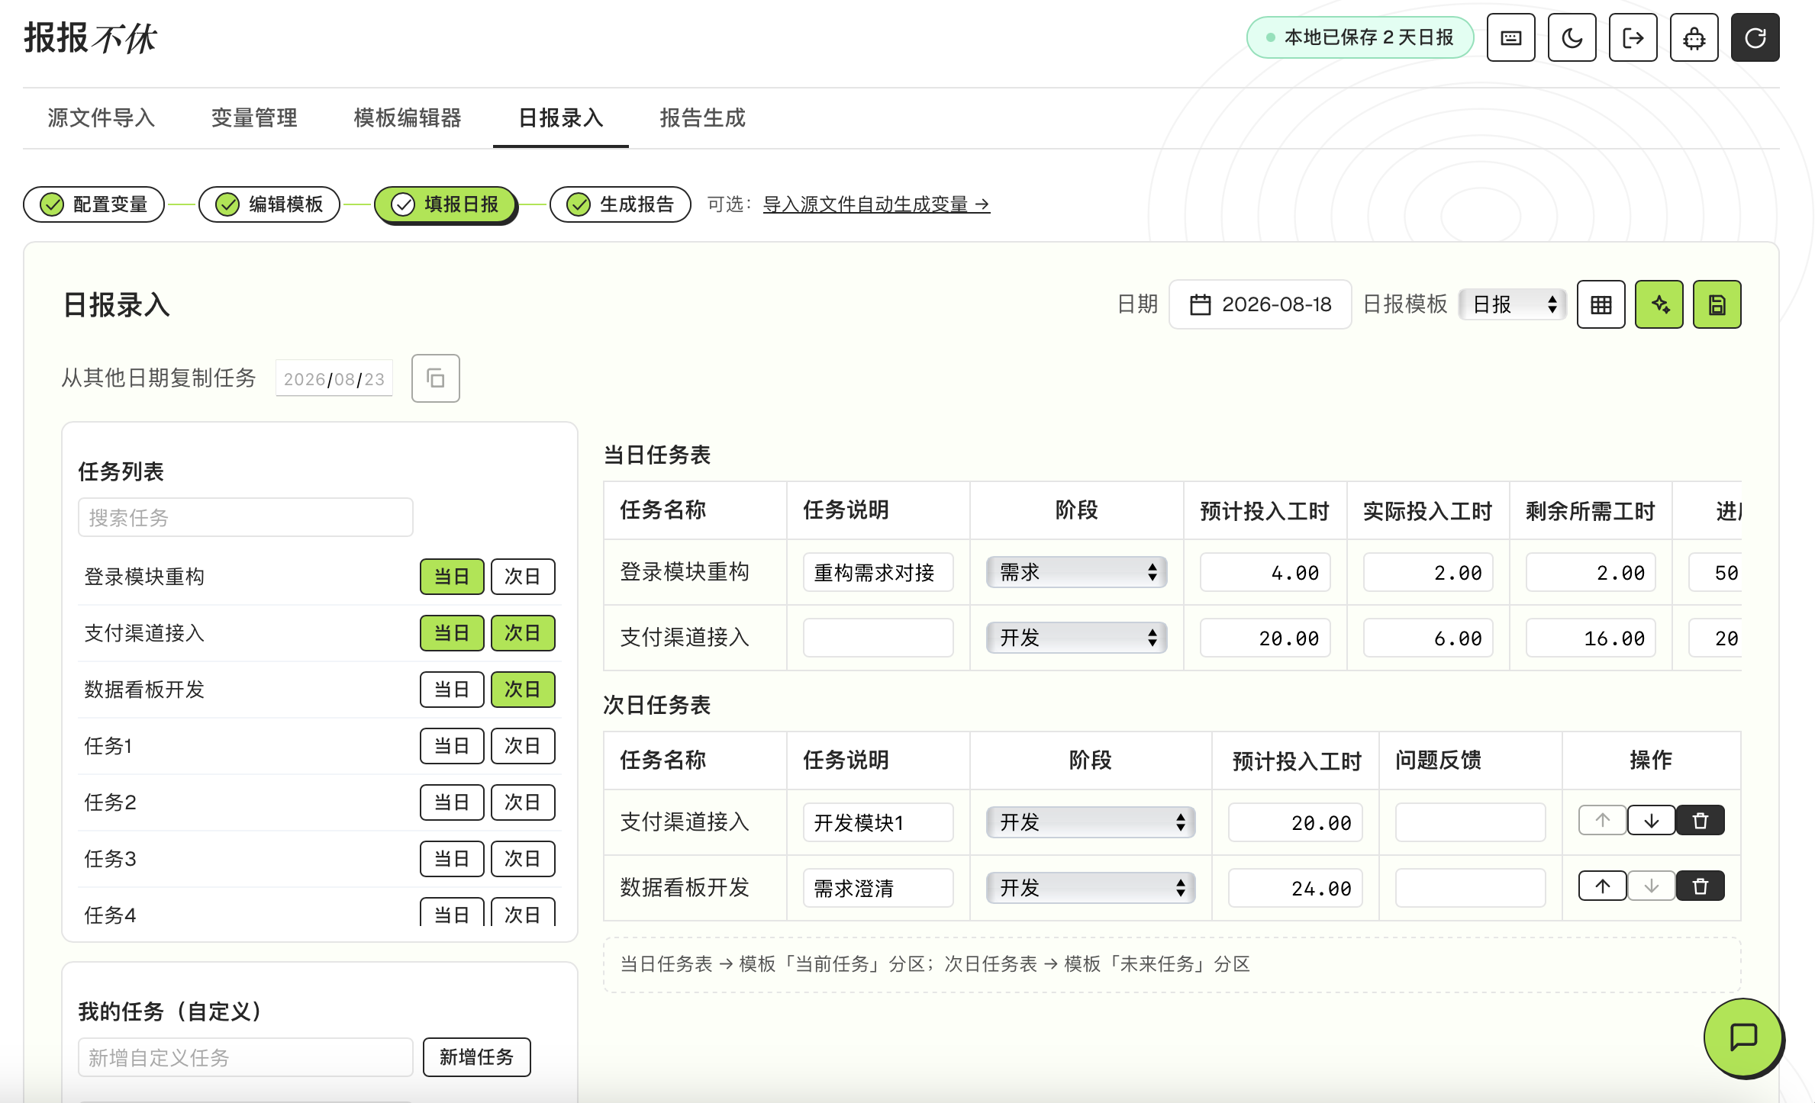Delete 数据看板开发 row in next-day table
This screenshot has width=1815, height=1103.
pyautogui.click(x=1700, y=886)
